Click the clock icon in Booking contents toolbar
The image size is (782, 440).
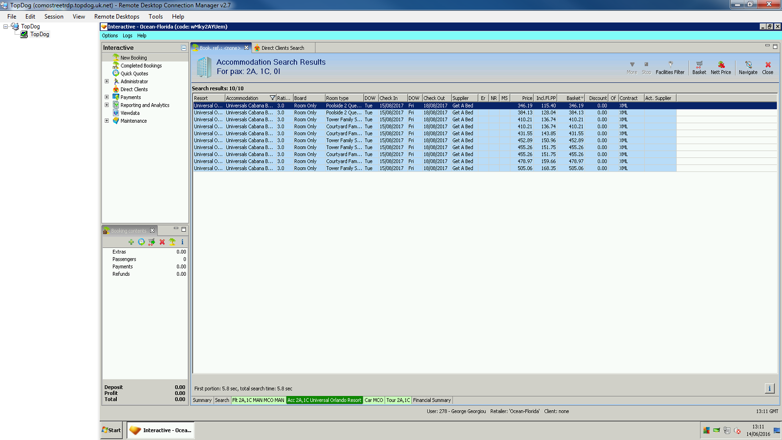(141, 242)
